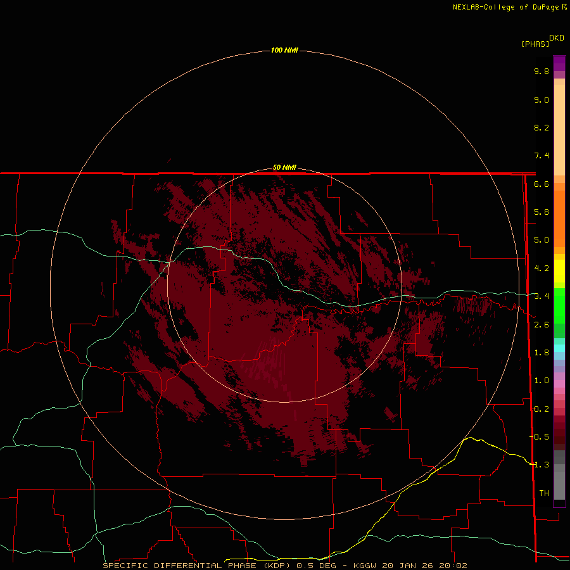Viewport: 570px width, 570px height.
Task: Click the large peach segment of the color bar
Action: (559, 130)
